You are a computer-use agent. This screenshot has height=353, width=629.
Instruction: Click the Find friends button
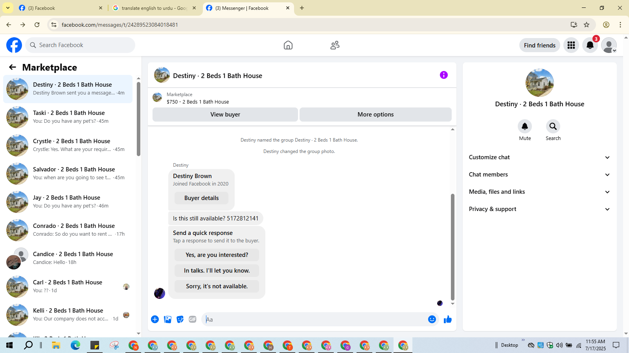[x=540, y=45]
